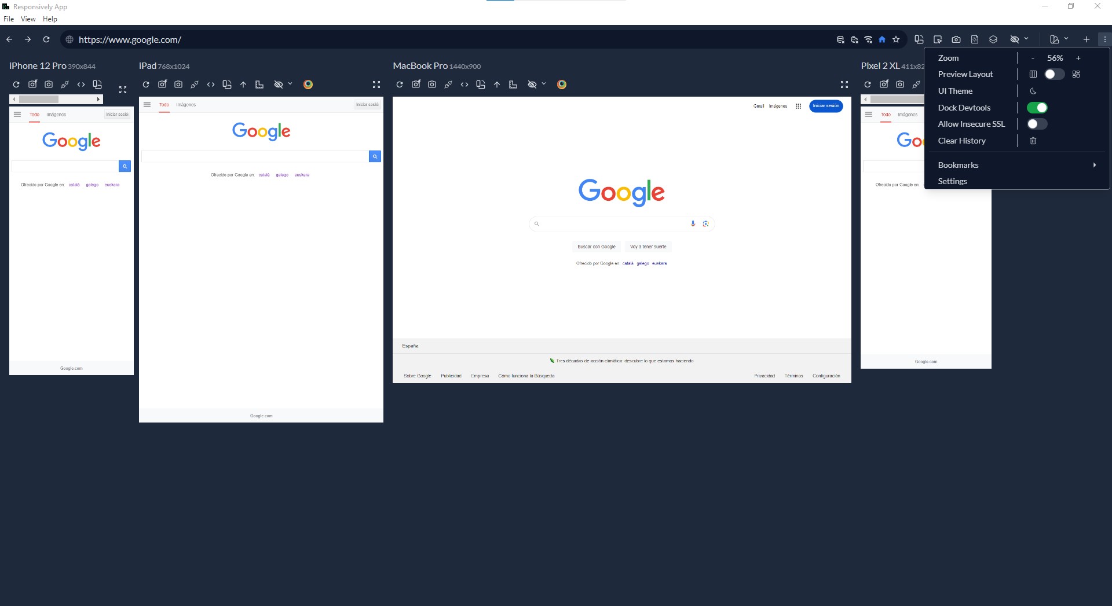Refresh the iPad device preview
This screenshot has height=606, width=1112.
coord(146,85)
